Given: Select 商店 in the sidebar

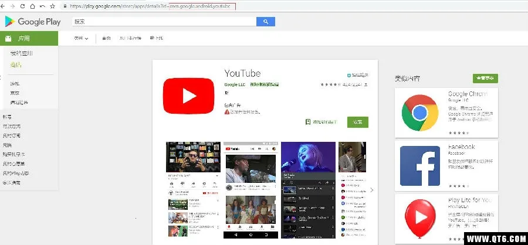Looking at the screenshot, I should click(x=16, y=65).
